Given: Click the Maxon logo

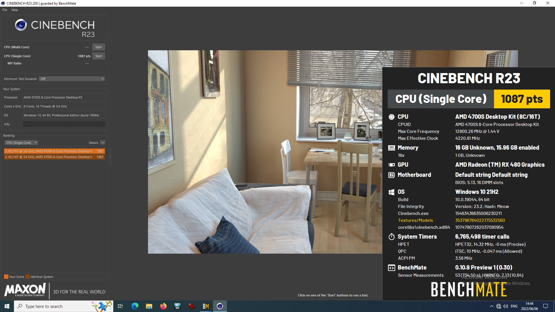Looking at the screenshot, I should pos(25,290).
